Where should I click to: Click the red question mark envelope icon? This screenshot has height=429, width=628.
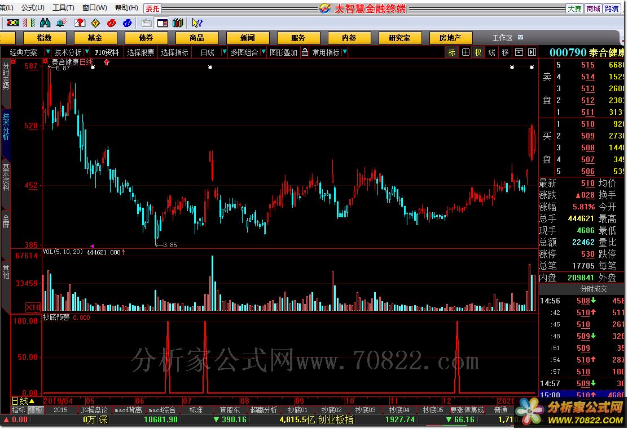[80, 23]
